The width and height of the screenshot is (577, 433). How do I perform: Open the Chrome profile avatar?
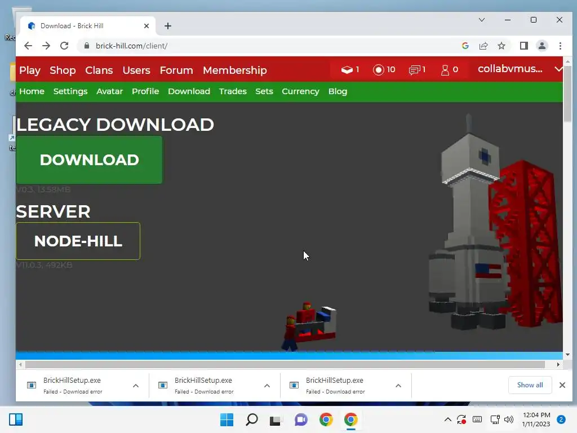(x=542, y=46)
